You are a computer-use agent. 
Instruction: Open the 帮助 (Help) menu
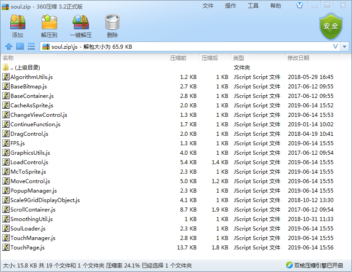(275, 5)
